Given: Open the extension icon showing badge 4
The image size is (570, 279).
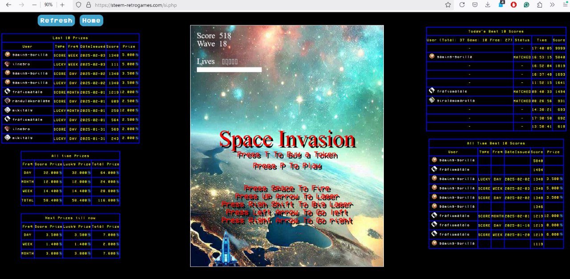Looking at the screenshot, I should click(x=501, y=4).
